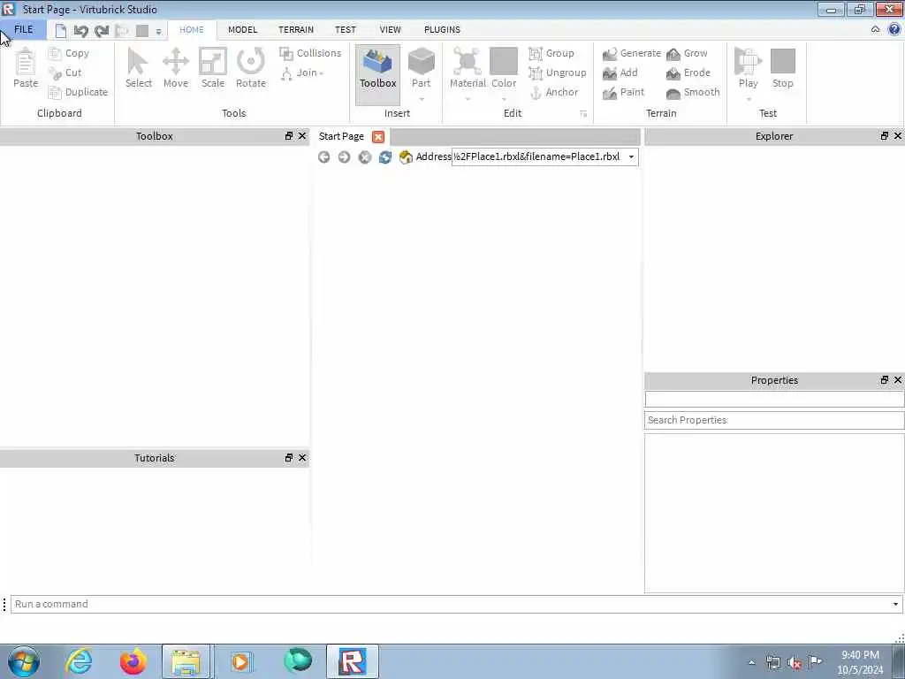
Task: Close the Start Page tab
Action: tap(378, 137)
